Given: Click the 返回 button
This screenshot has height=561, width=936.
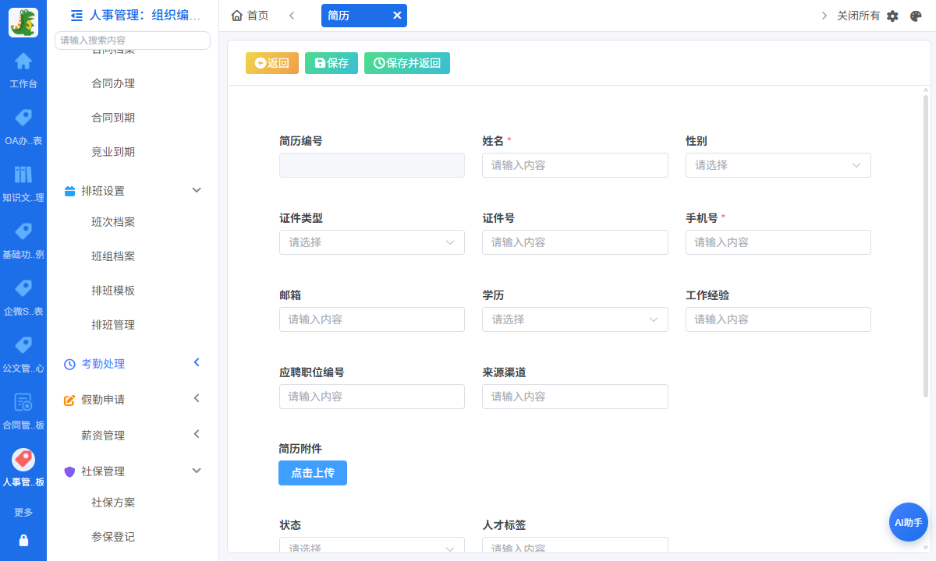Looking at the screenshot, I should [x=272, y=63].
